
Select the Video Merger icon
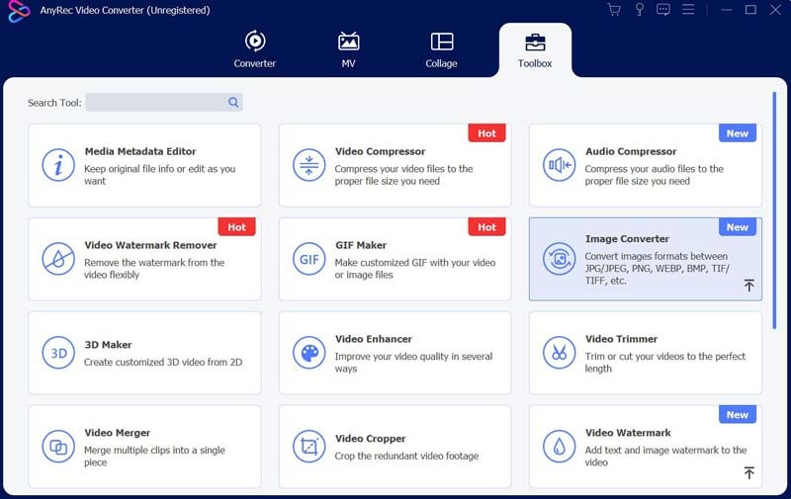point(58,447)
